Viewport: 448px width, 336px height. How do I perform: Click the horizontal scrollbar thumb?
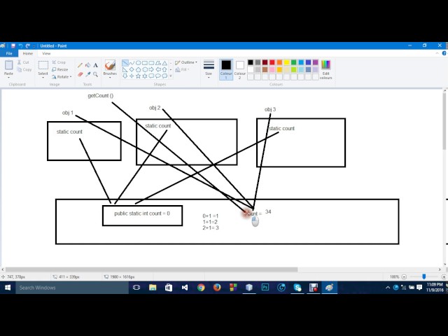[x=152, y=269]
